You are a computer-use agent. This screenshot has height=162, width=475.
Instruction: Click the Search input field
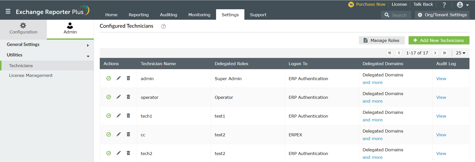click(x=399, y=15)
